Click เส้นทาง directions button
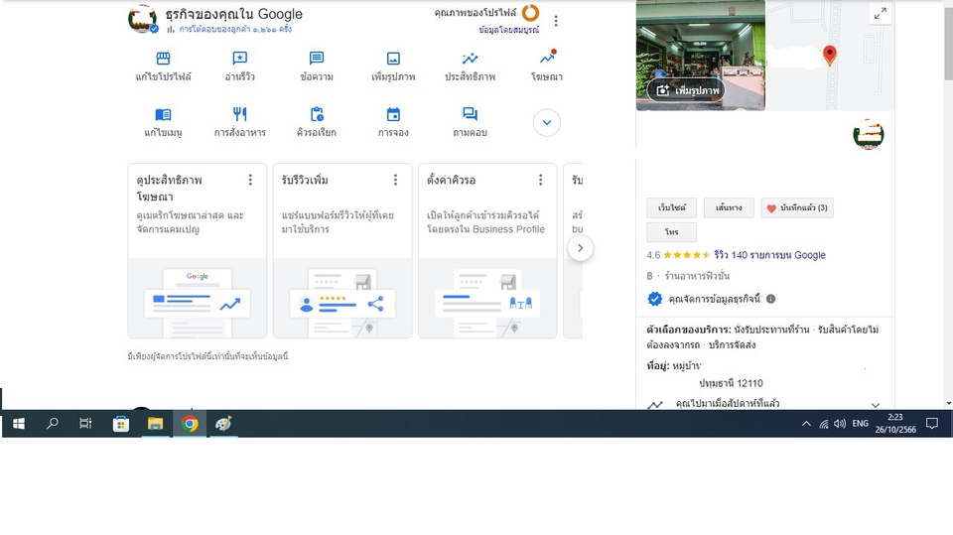This screenshot has height=535, width=953. [729, 207]
